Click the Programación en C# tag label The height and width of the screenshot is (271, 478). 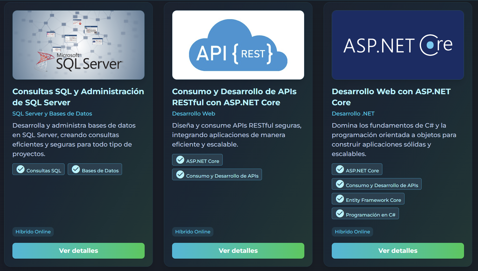371,215
